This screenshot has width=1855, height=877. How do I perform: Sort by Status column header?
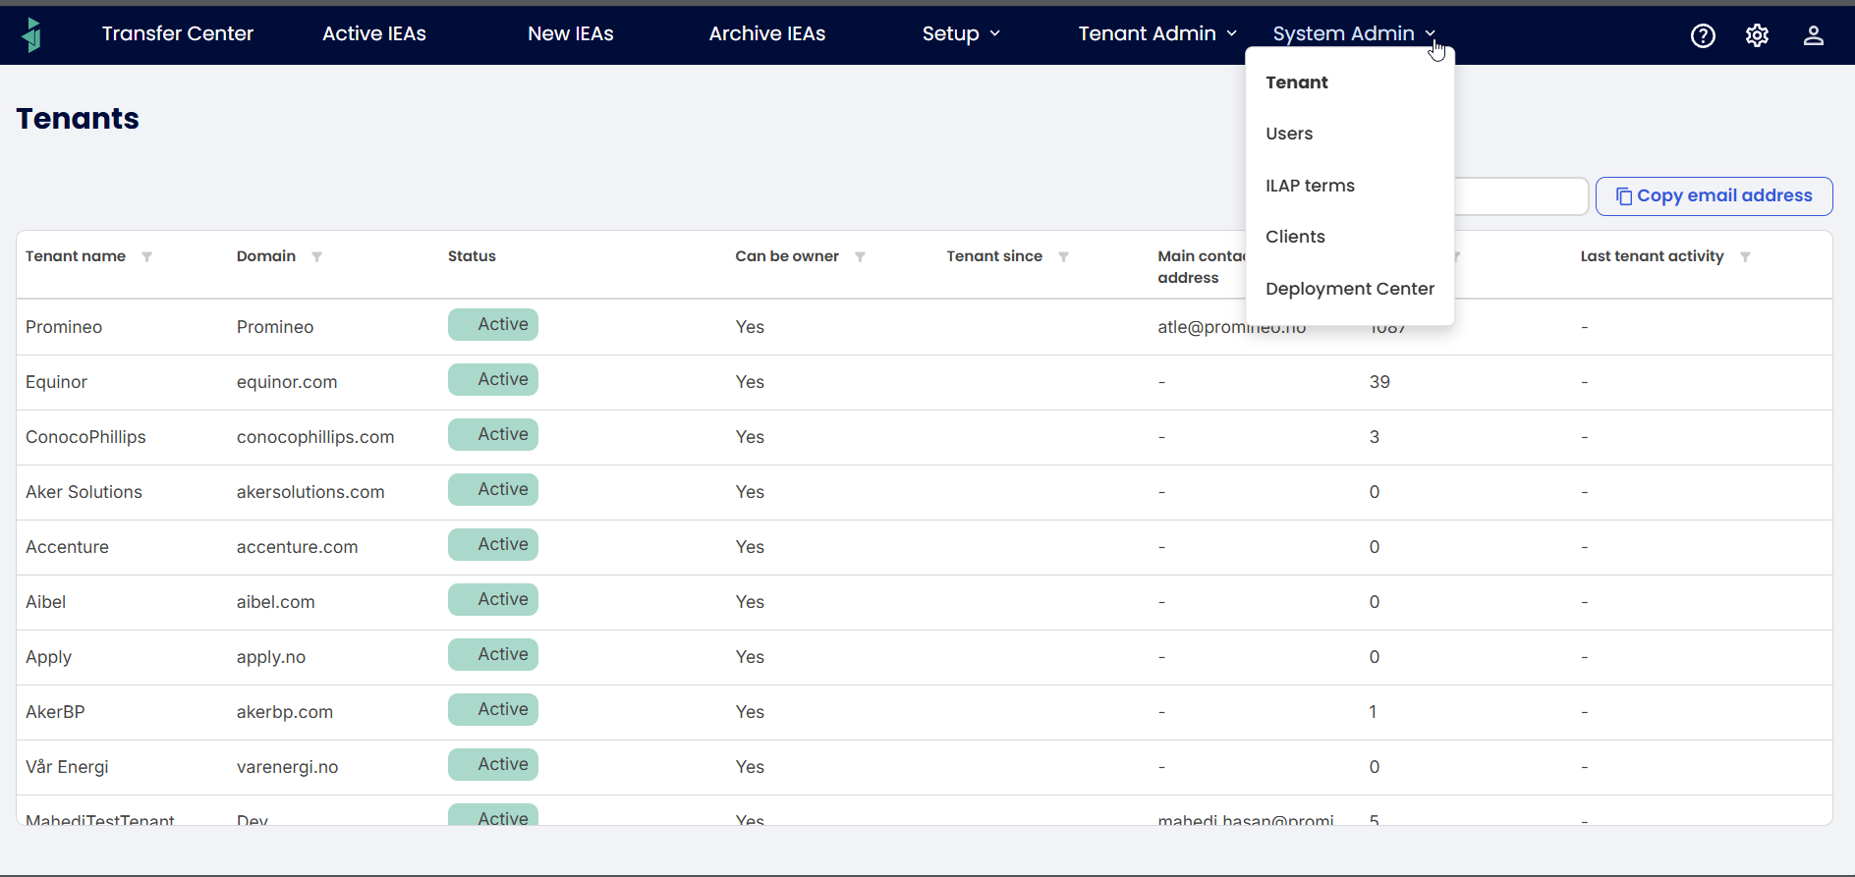click(x=472, y=256)
